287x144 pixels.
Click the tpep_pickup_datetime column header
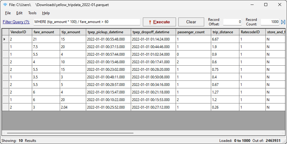tap(108, 32)
